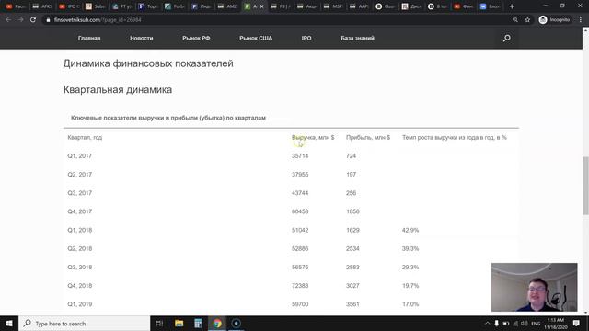Open the zoom magnifier in address bar
The height and width of the screenshot is (331, 589).
pos(515,20)
